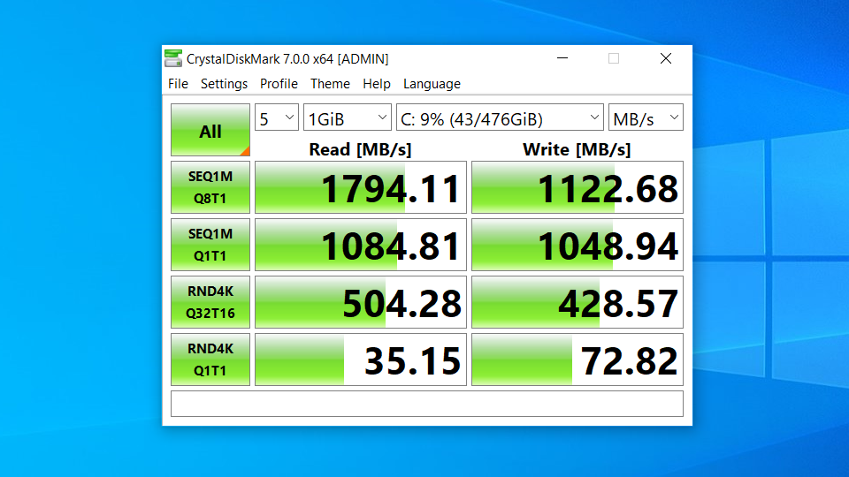
Task: Open the Theme menu
Action: 330,84
